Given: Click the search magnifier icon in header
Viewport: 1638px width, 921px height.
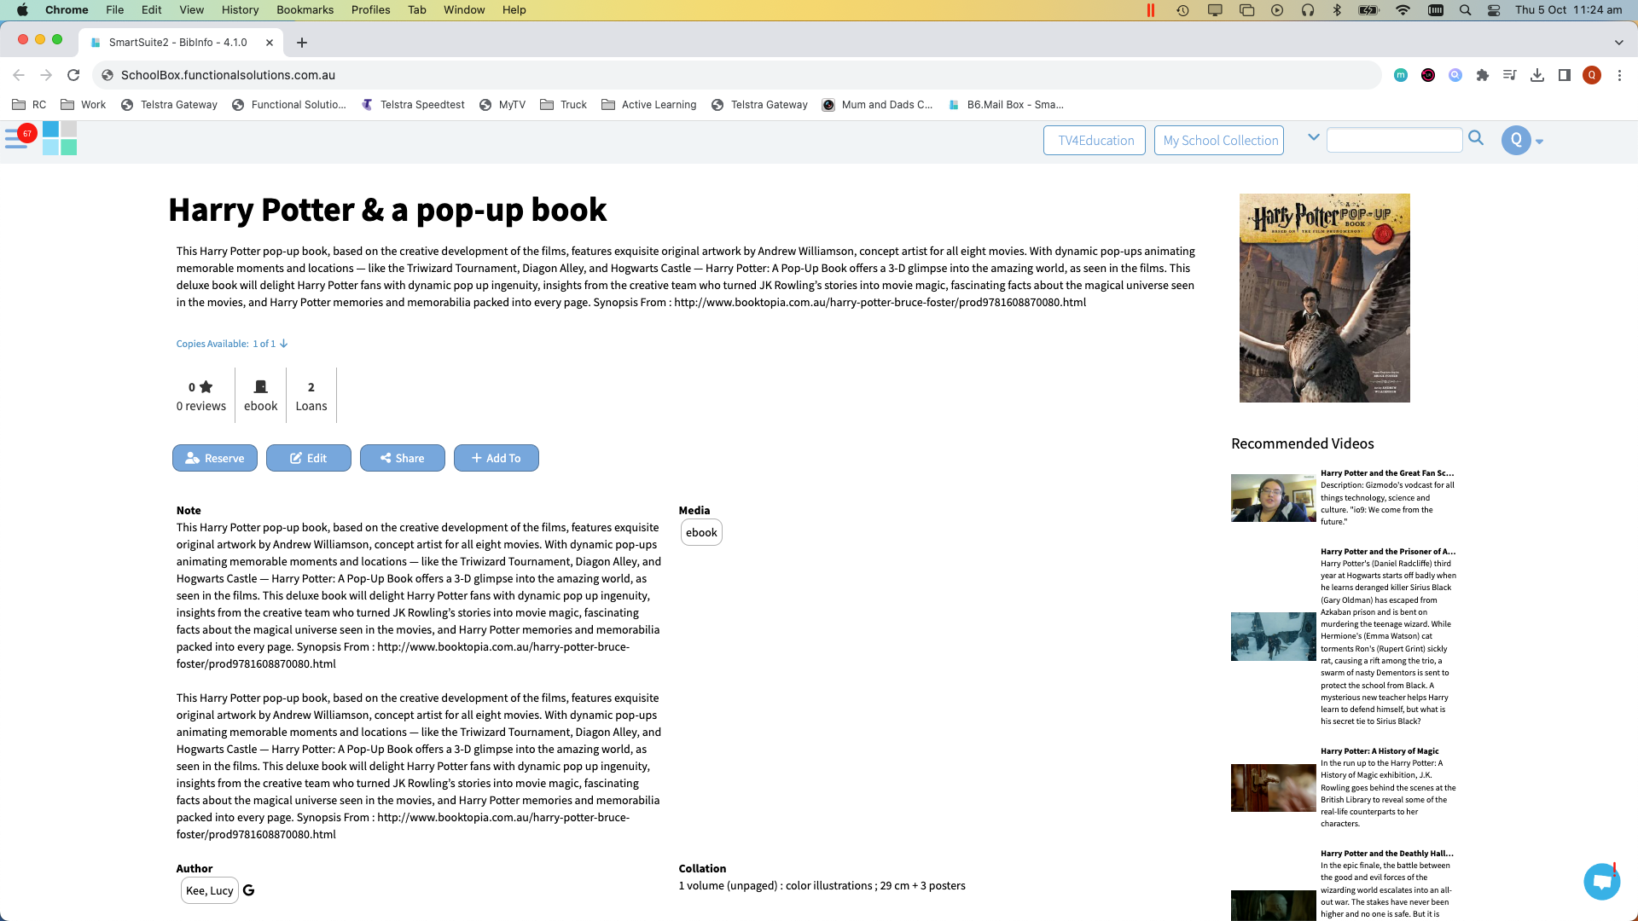Looking at the screenshot, I should tap(1476, 138).
